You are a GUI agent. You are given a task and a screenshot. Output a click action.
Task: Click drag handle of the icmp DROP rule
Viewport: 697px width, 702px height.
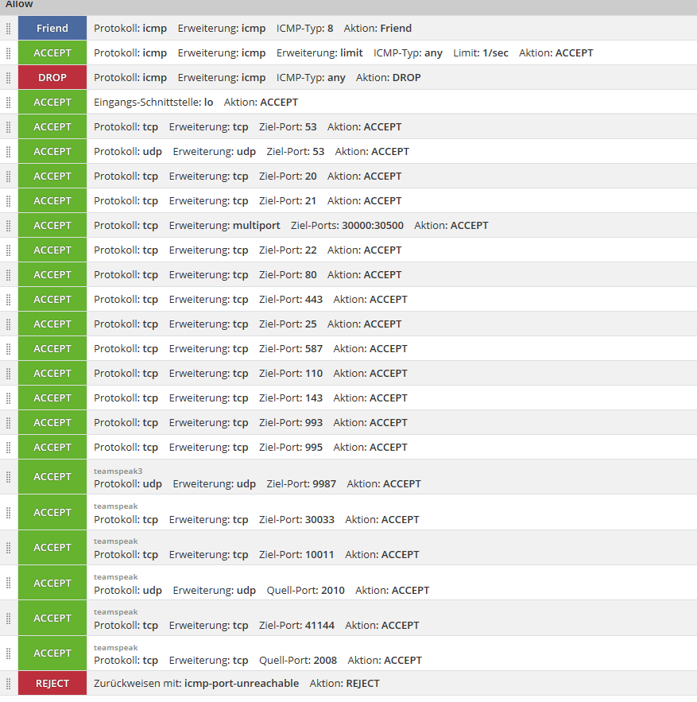(x=9, y=78)
